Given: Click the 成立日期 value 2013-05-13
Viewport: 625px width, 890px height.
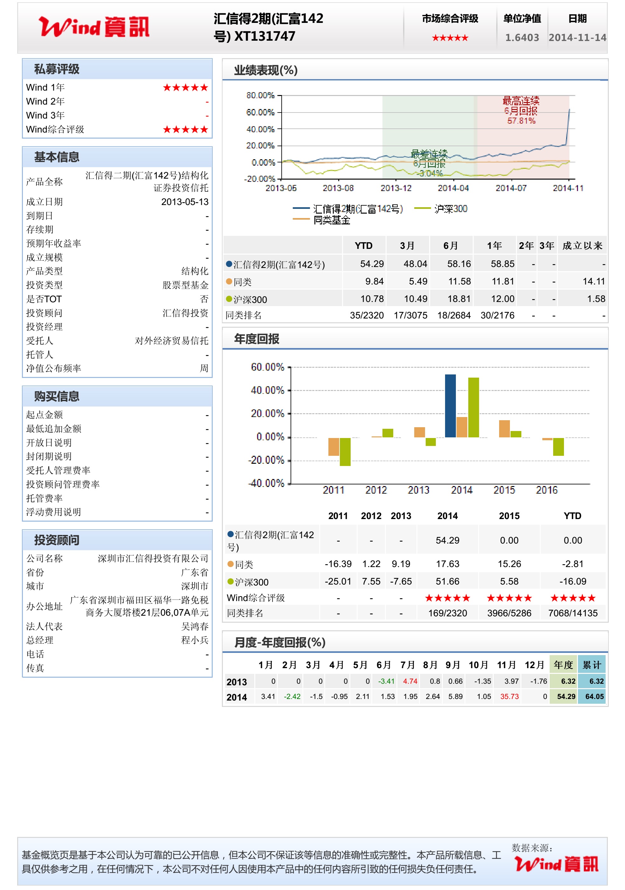Looking at the screenshot, I should click(185, 202).
